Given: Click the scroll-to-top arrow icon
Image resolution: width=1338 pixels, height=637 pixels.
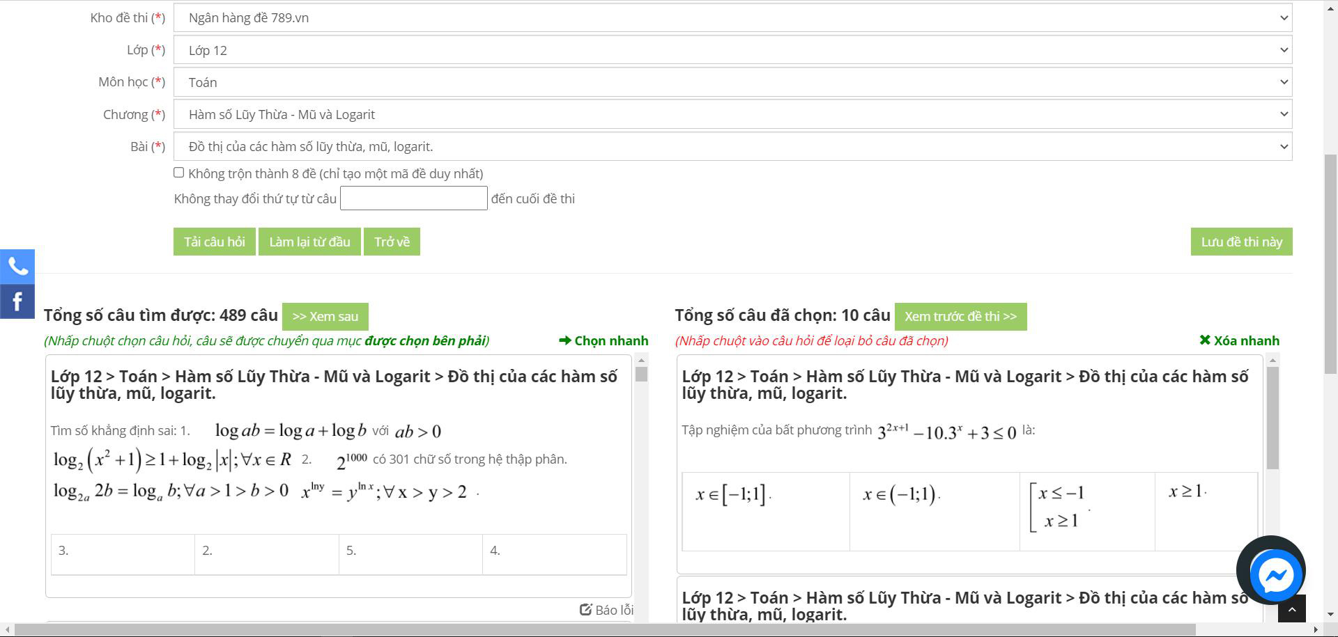Looking at the screenshot, I should point(1291,609).
